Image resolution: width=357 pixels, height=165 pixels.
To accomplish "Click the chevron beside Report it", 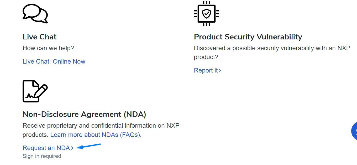I will 220,70.
